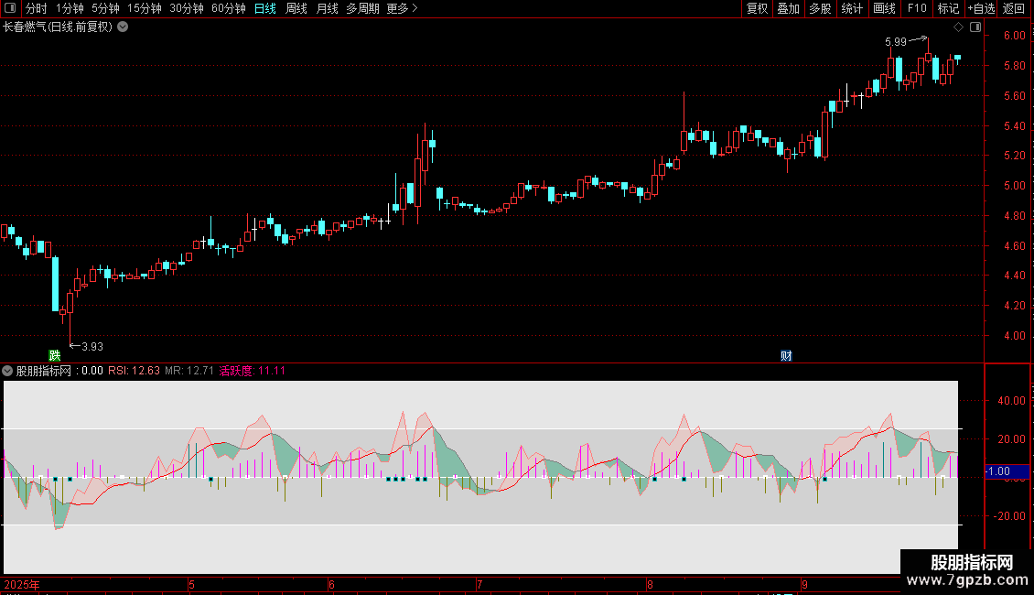Switch to 分时 intraday view
1034x595 pixels.
[37, 8]
